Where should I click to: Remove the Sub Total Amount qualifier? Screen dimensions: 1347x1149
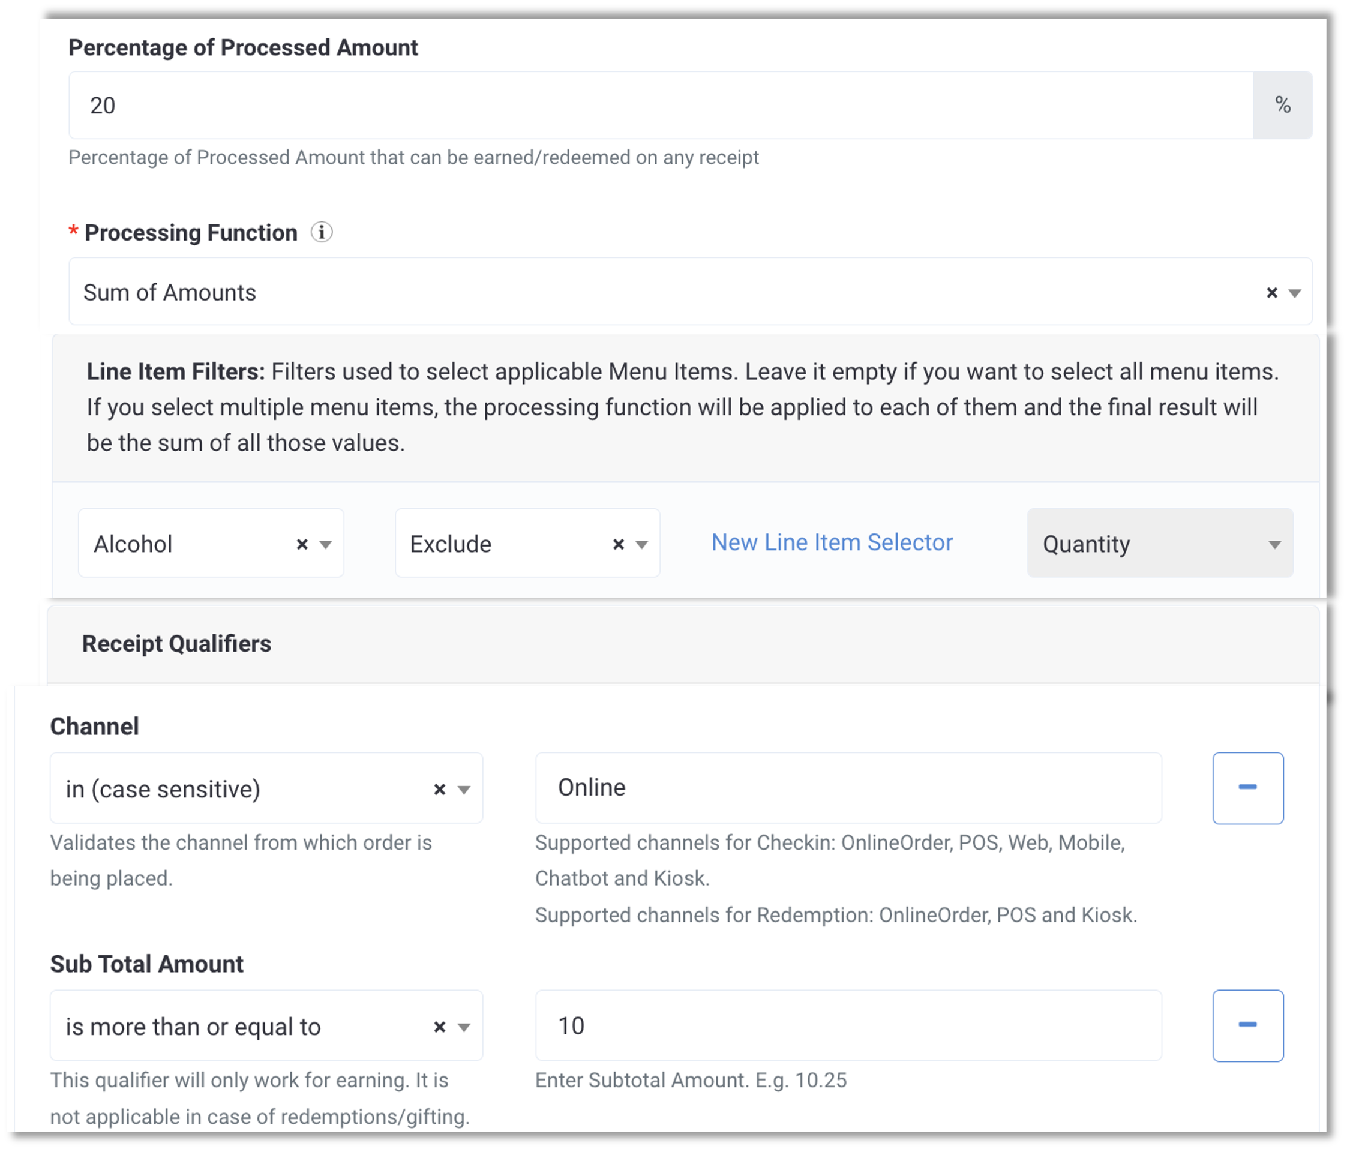point(1247,1025)
